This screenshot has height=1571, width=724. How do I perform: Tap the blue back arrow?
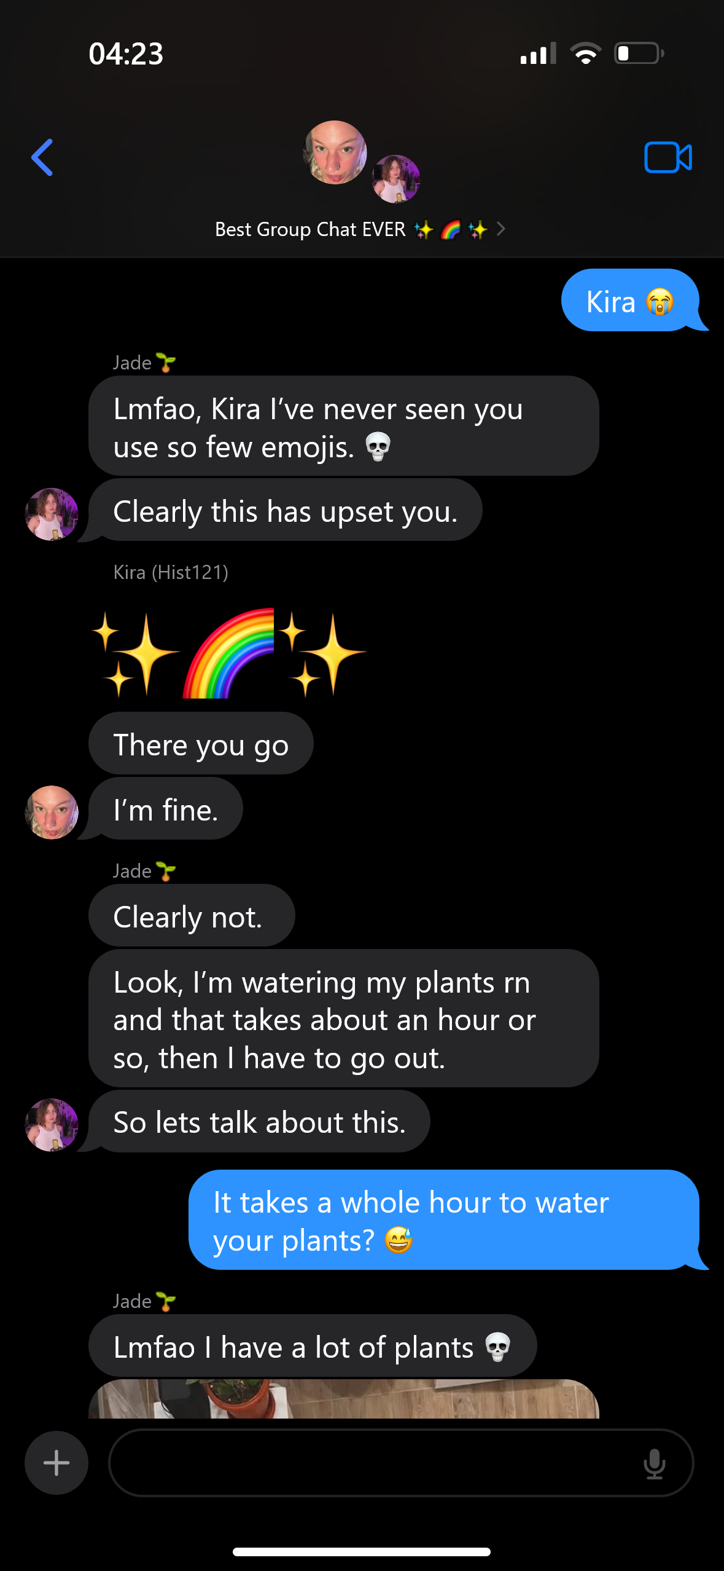coord(42,157)
